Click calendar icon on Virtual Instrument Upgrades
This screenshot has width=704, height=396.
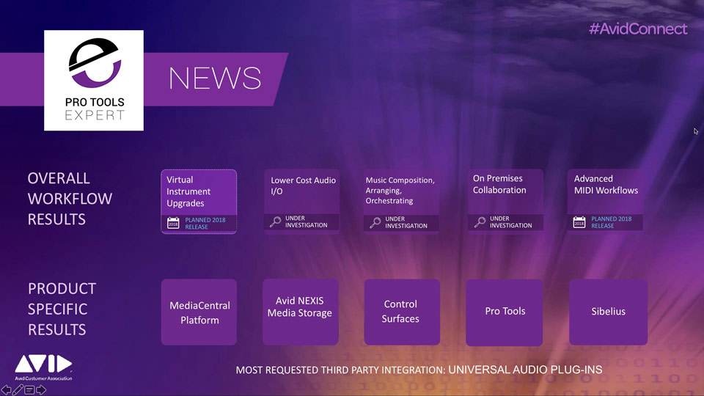pos(173,223)
